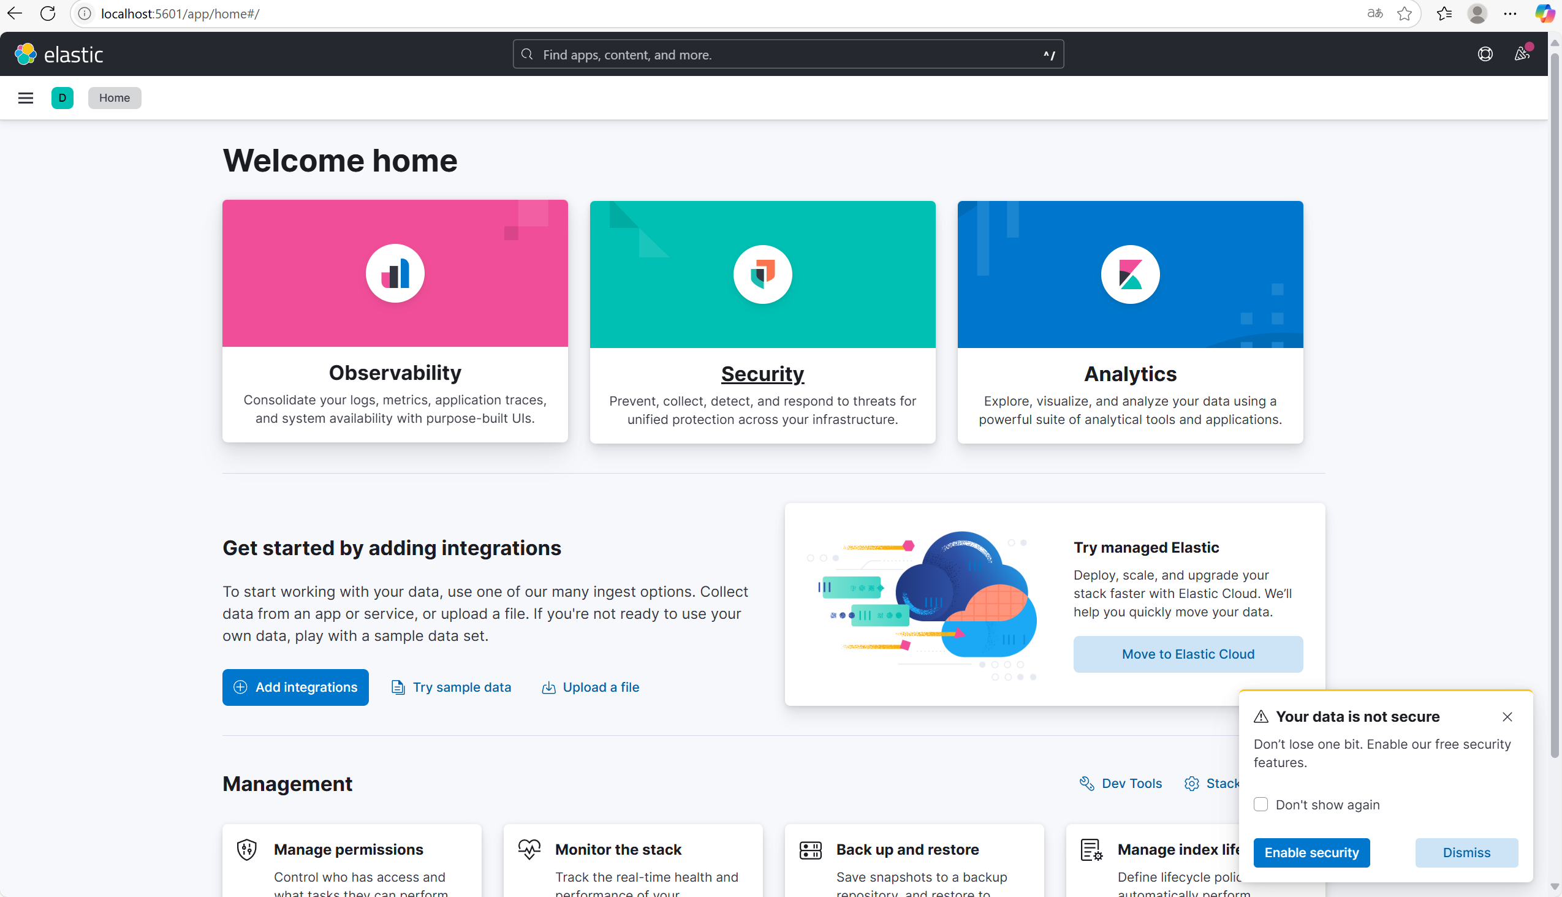This screenshot has width=1562, height=897.
Task: Click Add integrations button
Action: (295, 687)
